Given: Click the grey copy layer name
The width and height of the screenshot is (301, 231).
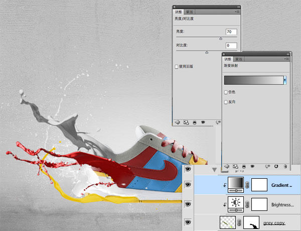Looking at the screenshot, I should 274,223.
